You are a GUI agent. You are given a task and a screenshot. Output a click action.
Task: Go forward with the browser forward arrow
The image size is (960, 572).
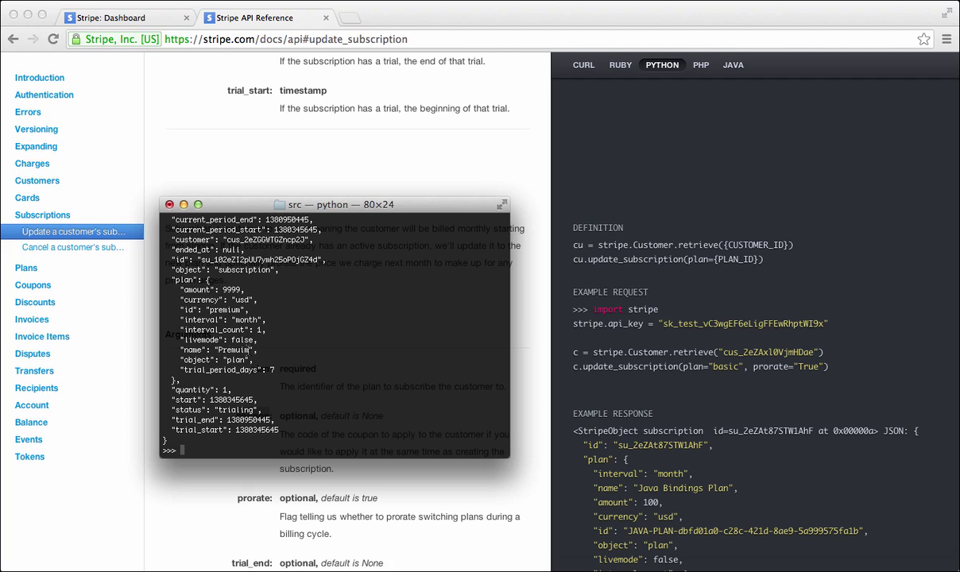(33, 39)
